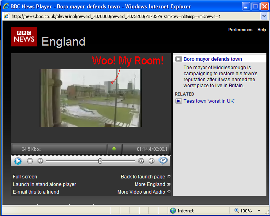The width and height of the screenshot is (270, 216).
Task: Click the green status indicator light
Action: 114,149
